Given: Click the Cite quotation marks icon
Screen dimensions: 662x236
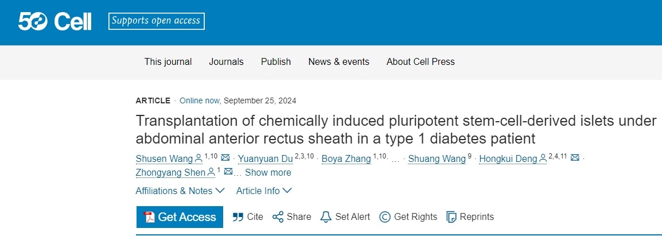Looking at the screenshot, I should pos(237,217).
